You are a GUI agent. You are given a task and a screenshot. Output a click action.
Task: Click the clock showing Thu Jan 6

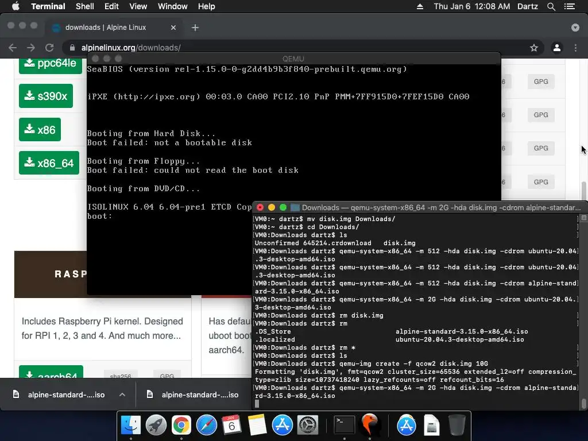[472, 6]
